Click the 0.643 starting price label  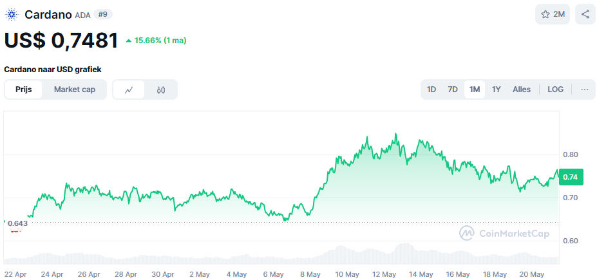coord(17,223)
